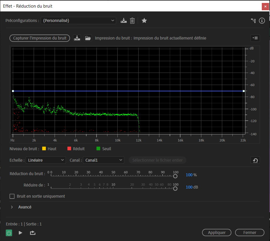270x241 pixels.
Task: Open the Canal1 channel dropdown
Action: [103, 160]
